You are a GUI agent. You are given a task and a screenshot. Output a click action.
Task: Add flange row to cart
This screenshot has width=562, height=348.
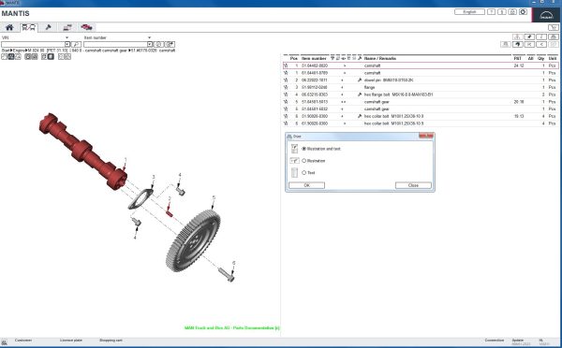tap(286, 87)
